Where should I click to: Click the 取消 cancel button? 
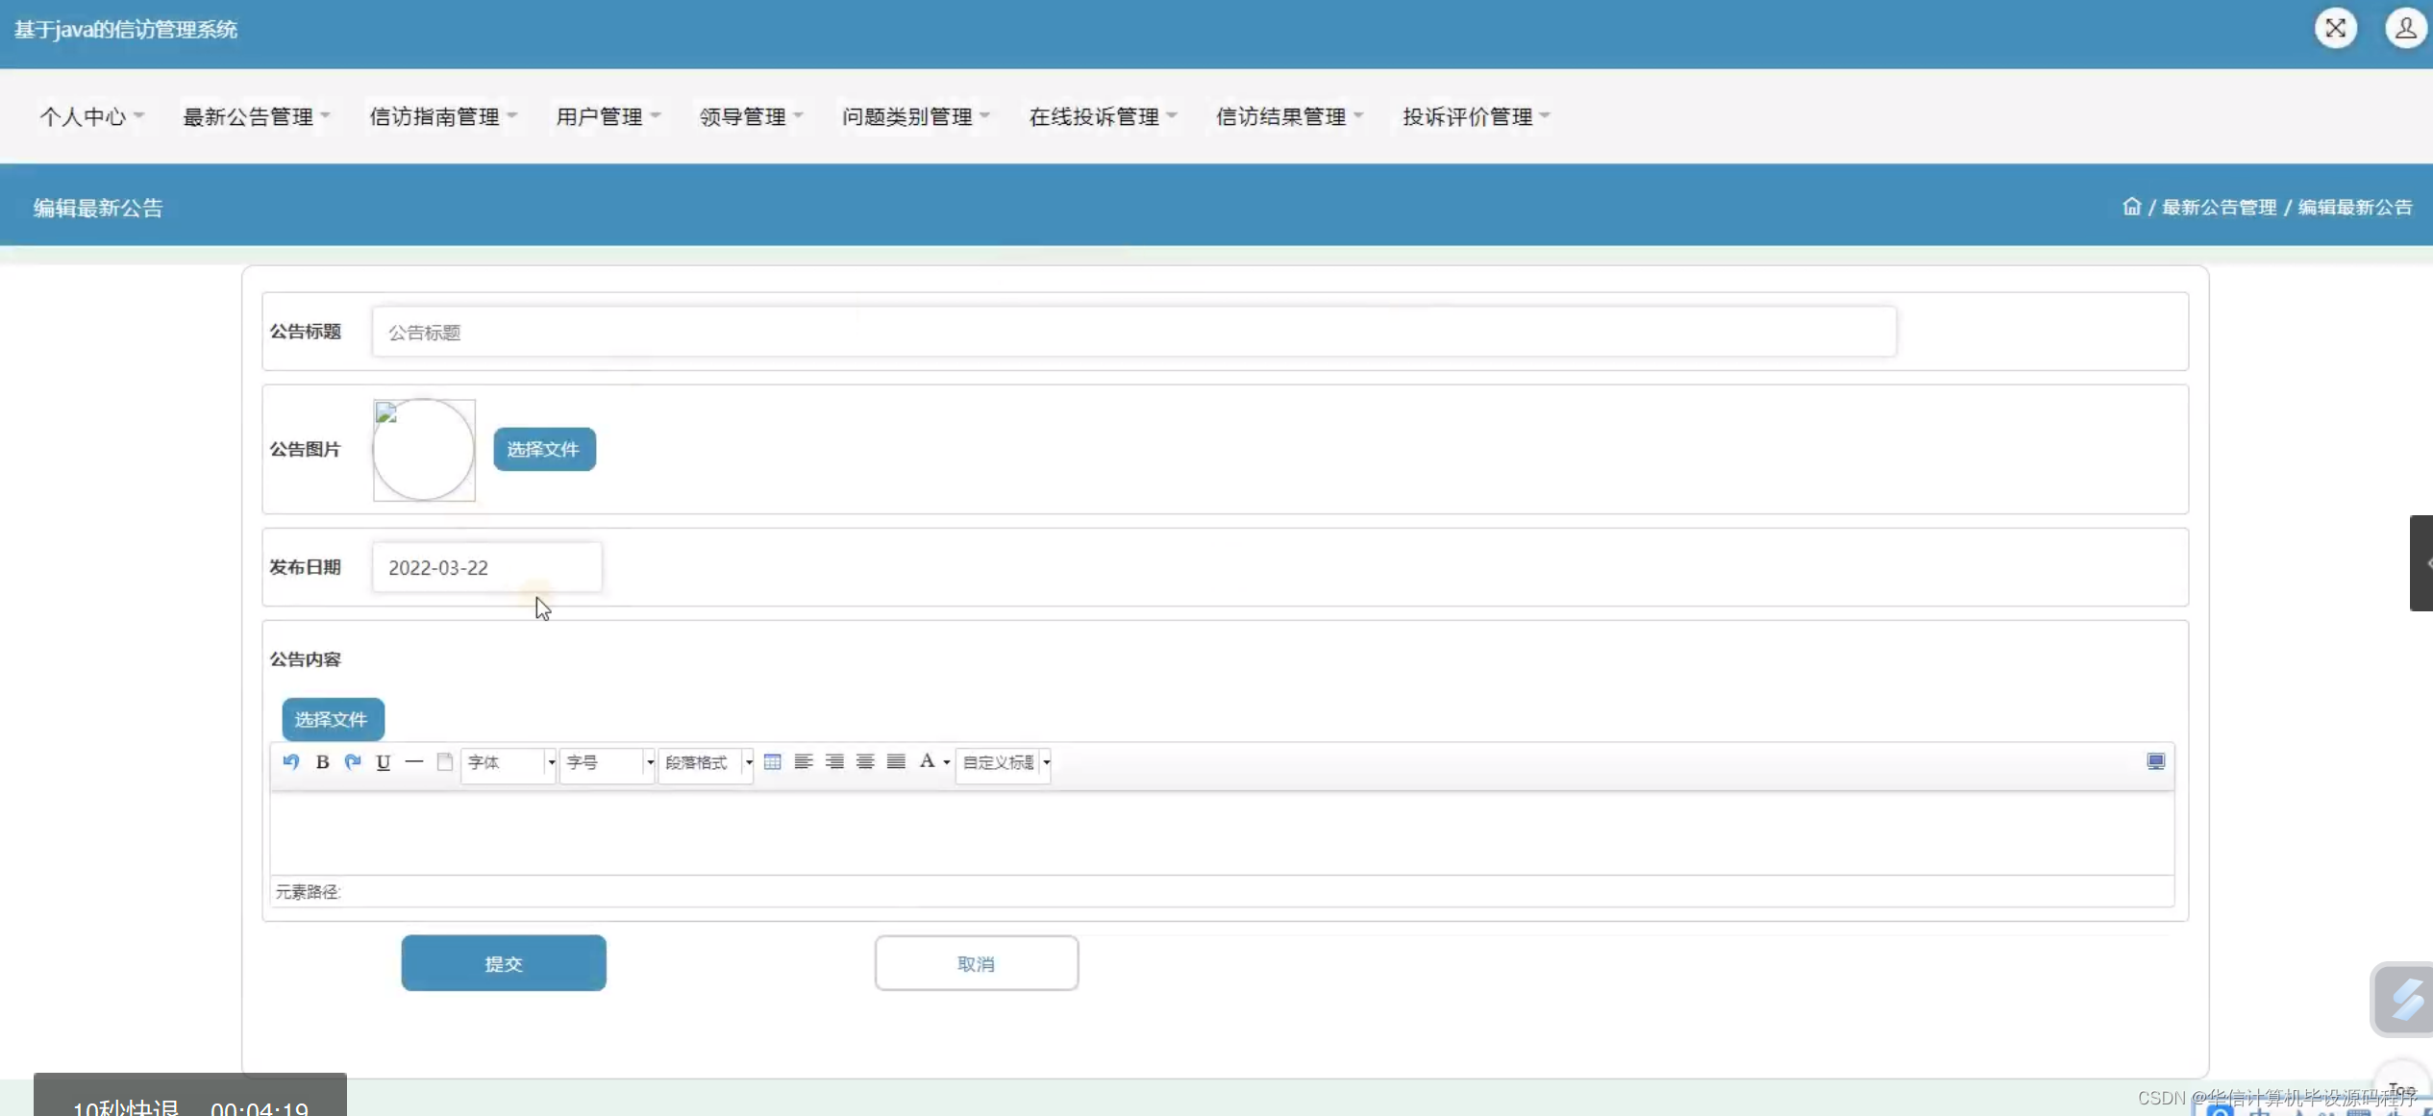click(976, 963)
